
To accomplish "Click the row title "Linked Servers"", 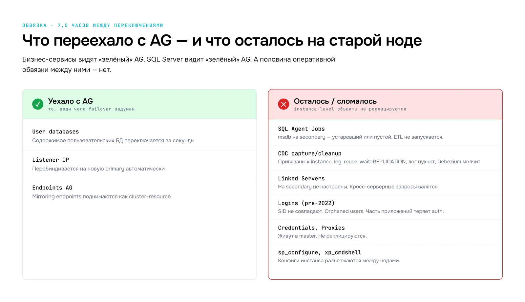I will click(x=301, y=178).
